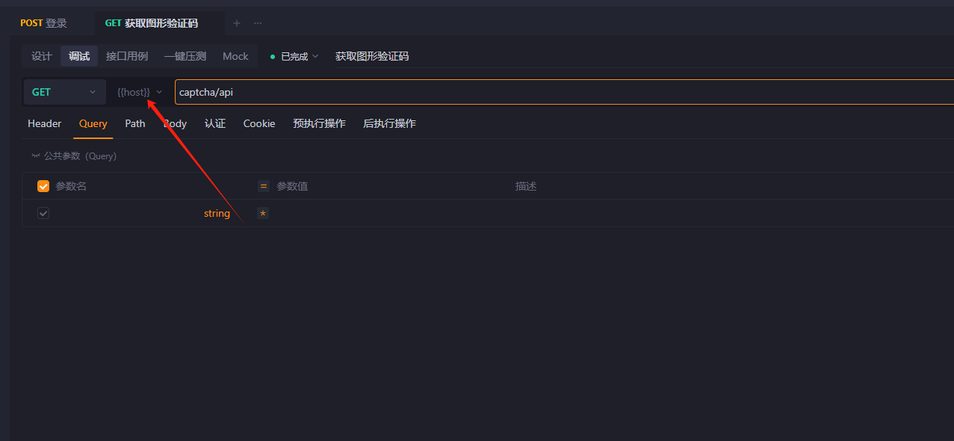Open the 后执行操作 tab

click(x=389, y=123)
